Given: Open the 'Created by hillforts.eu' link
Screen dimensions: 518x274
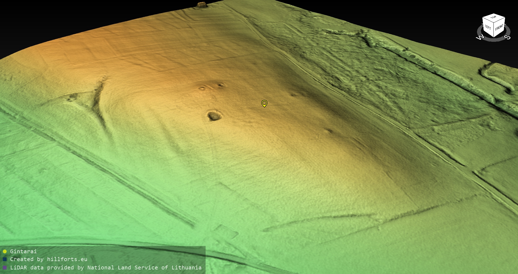Looking at the screenshot, I should click(49, 259).
